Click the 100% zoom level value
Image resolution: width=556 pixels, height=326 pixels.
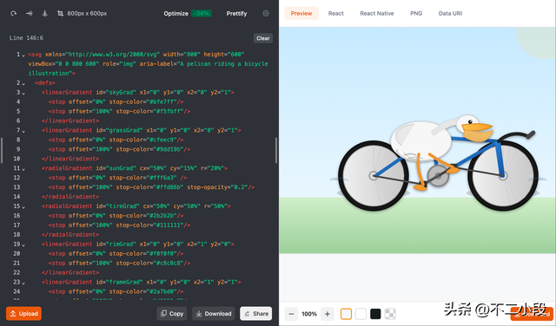click(x=309, y=314)
